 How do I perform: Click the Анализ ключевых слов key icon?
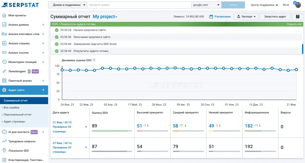click(x=4, y=34)
